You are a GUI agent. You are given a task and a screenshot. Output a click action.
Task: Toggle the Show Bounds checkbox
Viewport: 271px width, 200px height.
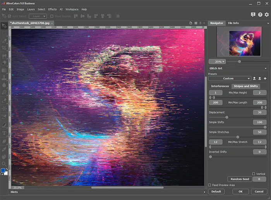[x=52, y=16]
